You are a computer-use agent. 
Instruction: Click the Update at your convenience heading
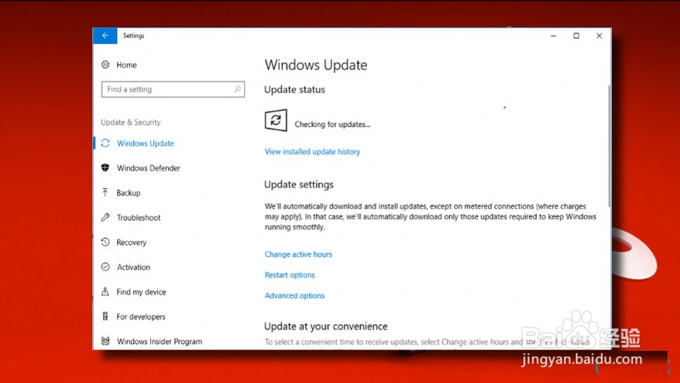[x=326, y=326]
